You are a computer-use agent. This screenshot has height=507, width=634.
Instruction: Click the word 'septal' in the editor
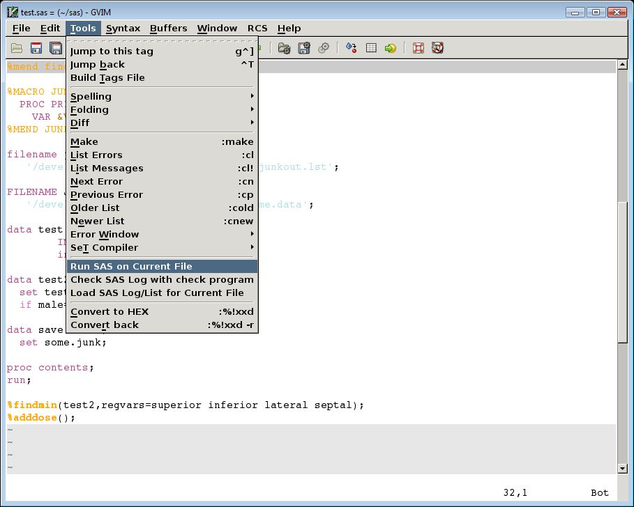pyautogui.click(x=333, y=405)
